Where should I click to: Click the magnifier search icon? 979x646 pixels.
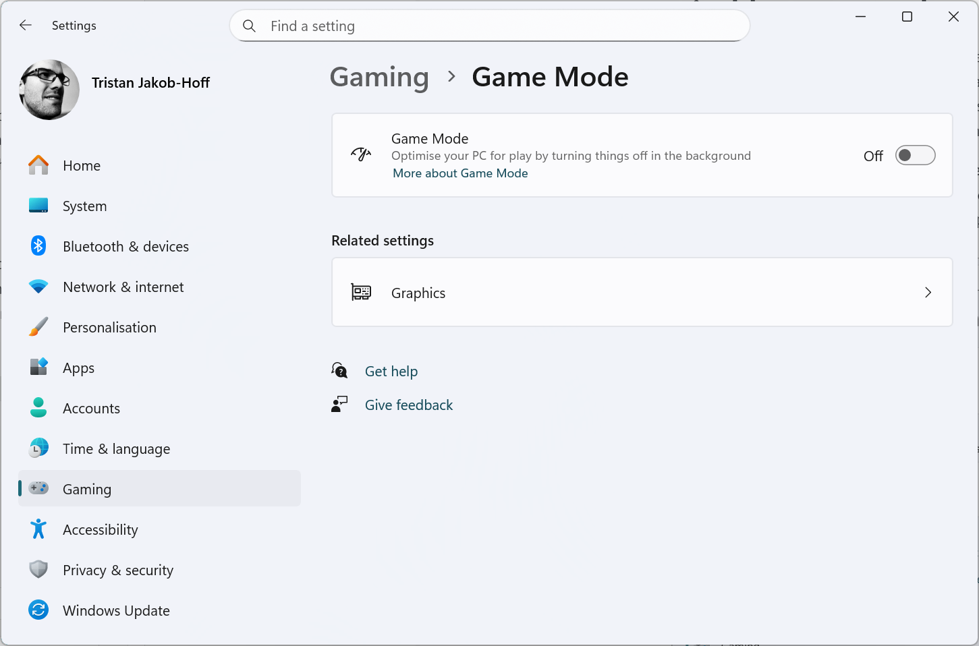tap(249, 26)
